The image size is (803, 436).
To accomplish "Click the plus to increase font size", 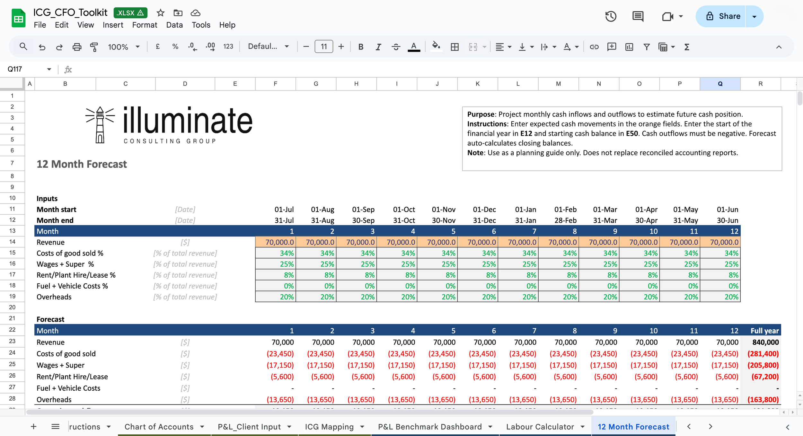I will pyautogui.click(x=341, y=47).
